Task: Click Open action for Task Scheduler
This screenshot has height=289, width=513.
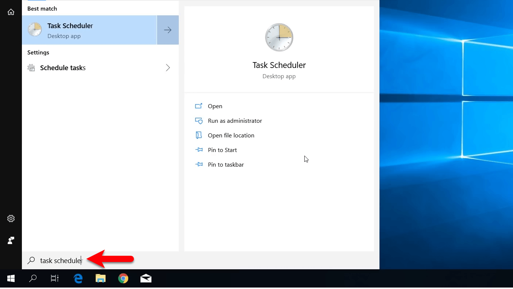Action: pyautogui.click(x=215, y=106)
